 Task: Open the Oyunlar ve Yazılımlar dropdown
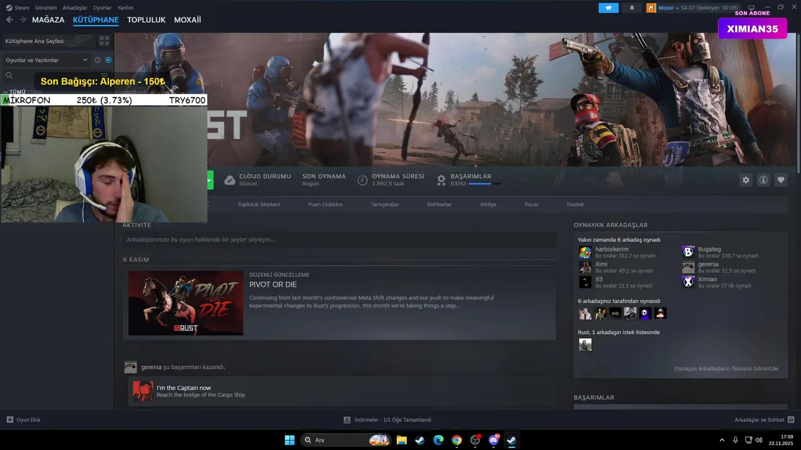pos(47,60)
